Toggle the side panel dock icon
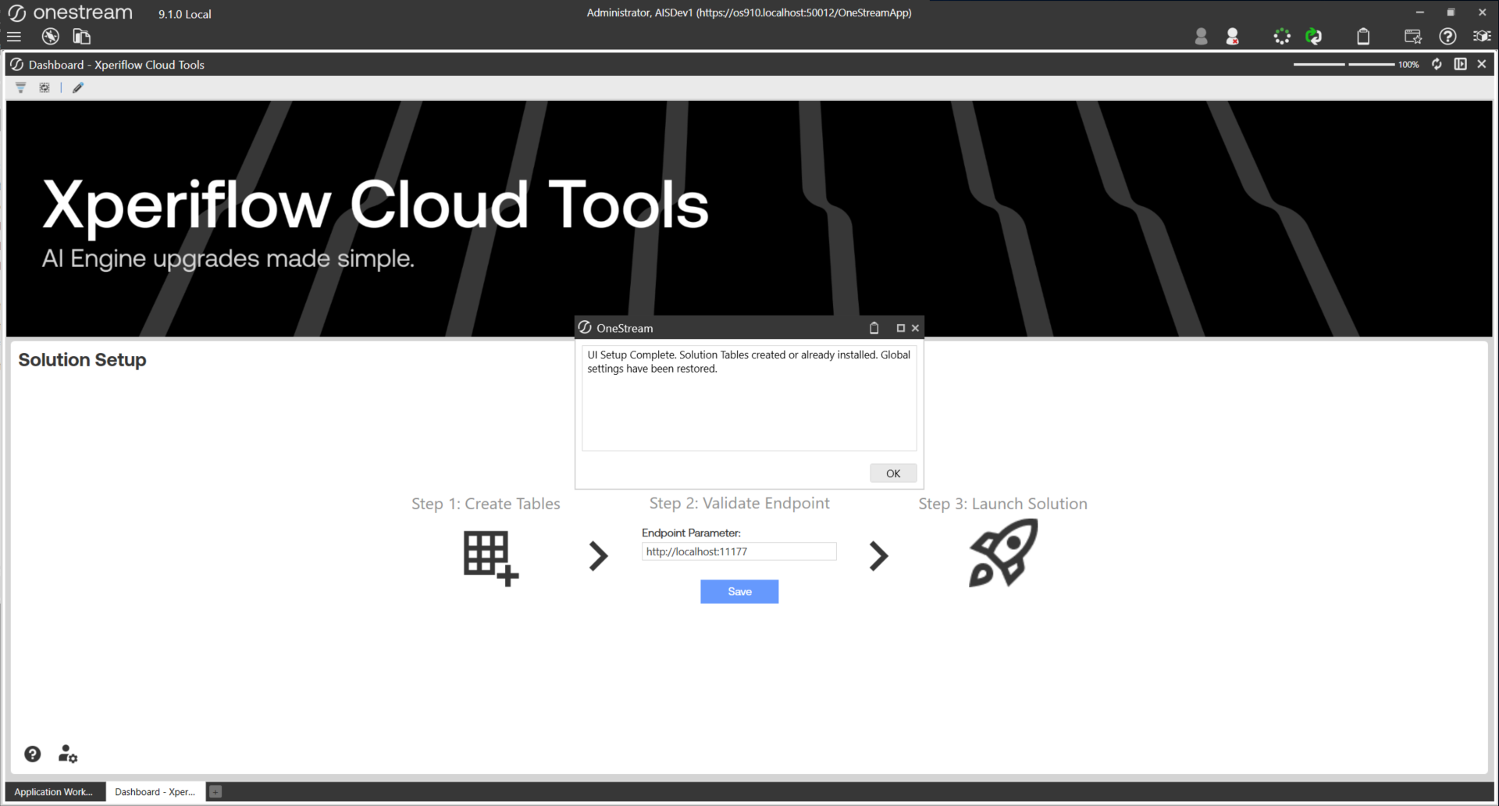 (x=1460, y=64)
